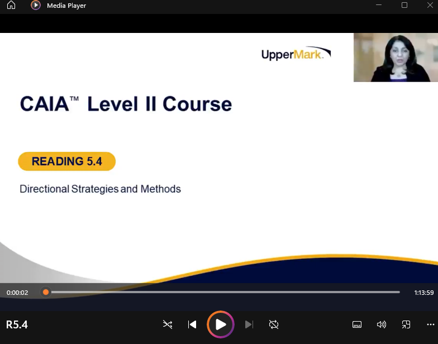Seek to the middle of the timeline
438x344 pixels.
click(222, 292)
